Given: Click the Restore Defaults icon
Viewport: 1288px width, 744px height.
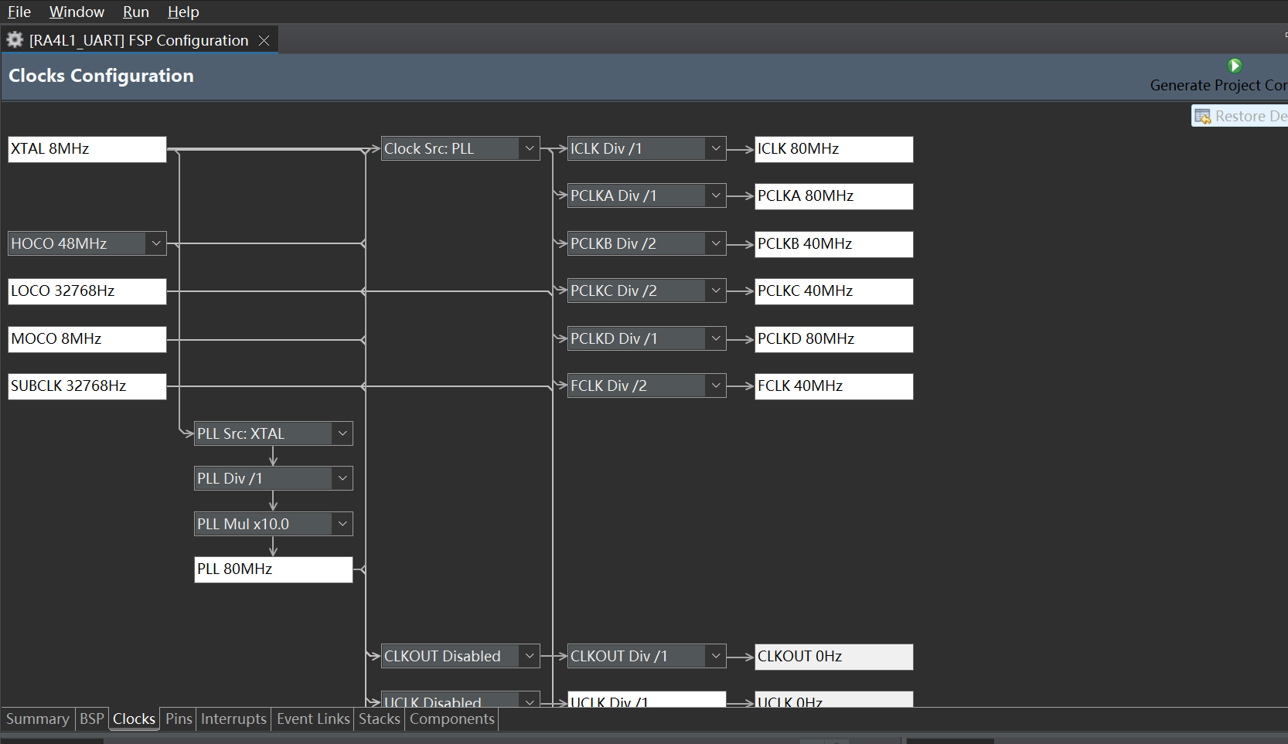Looking at the screenshot, I should pyautogui.click(x=1202, y=117).
